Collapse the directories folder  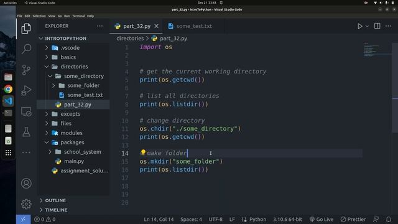point(73,67)
